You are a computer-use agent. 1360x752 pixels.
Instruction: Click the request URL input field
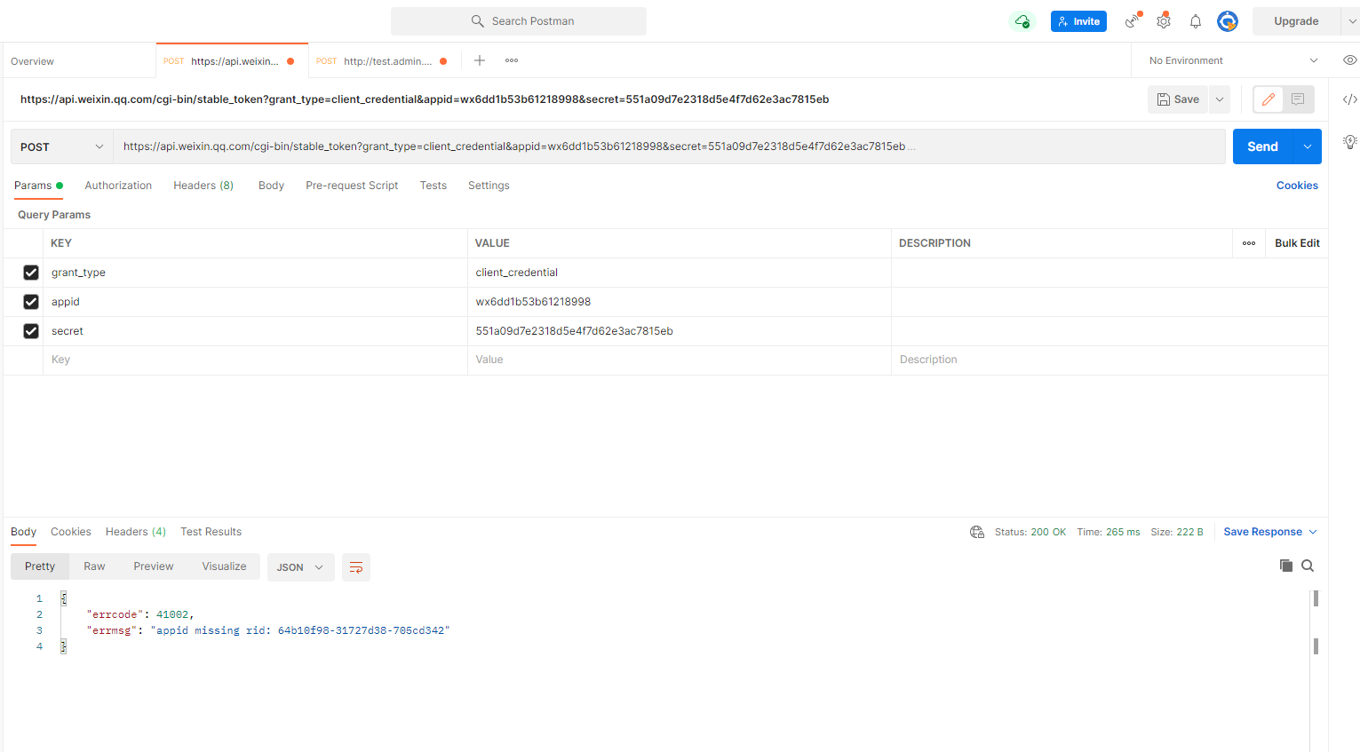click(669, 146)
